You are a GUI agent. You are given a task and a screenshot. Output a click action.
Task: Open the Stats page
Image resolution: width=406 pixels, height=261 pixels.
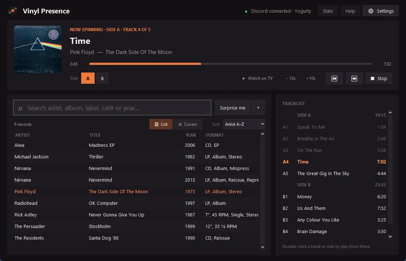(328, 11)
